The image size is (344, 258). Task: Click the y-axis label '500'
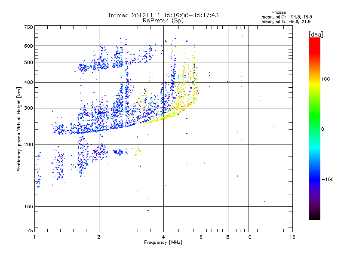coord(28,62)
